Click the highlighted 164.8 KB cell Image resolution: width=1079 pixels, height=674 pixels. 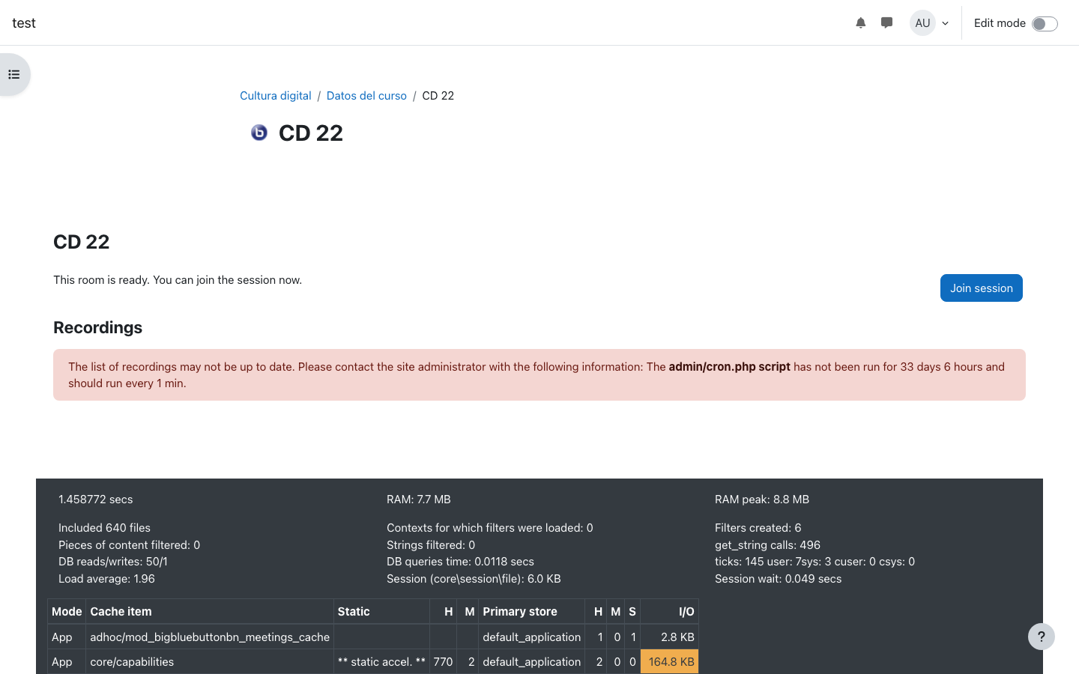coord(670,662)
